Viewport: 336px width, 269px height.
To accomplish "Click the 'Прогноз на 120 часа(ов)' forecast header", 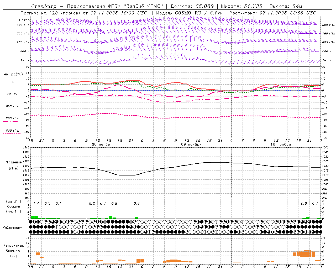I will (x=50, y=13).
